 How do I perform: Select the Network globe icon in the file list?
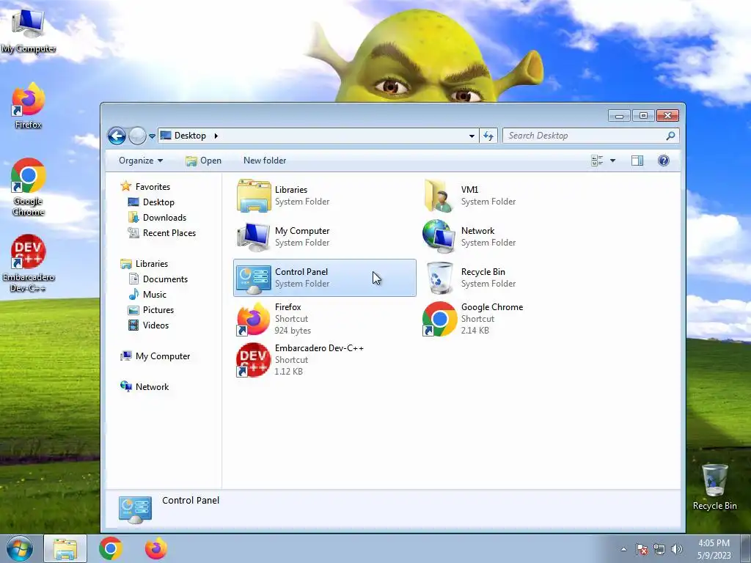[439, 237]
